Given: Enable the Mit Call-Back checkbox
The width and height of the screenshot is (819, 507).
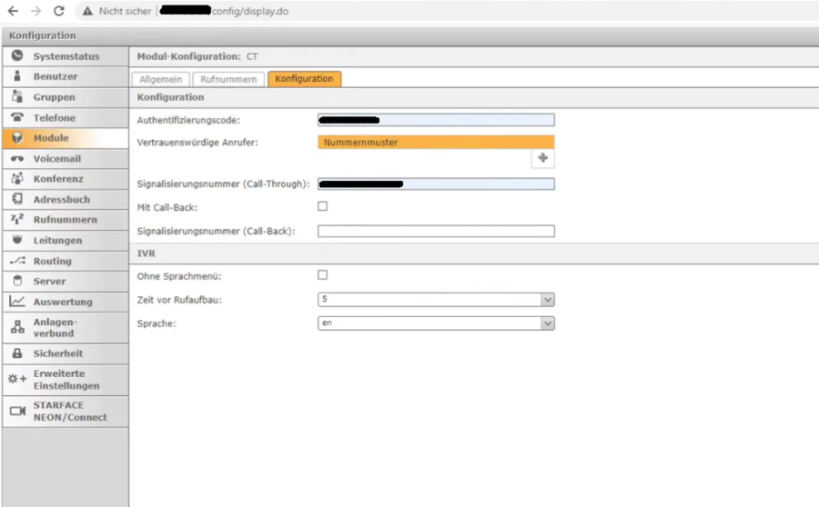Looking at the screenshot, I should point(322,206).
